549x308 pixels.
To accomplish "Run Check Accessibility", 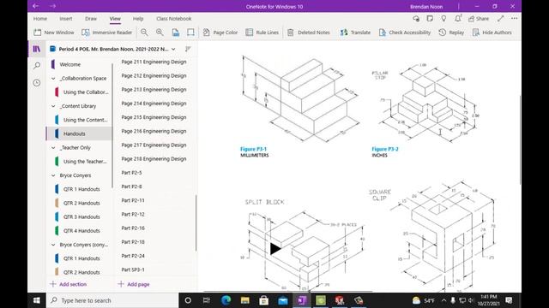I will pyautogui.click(x=404, y=33).
